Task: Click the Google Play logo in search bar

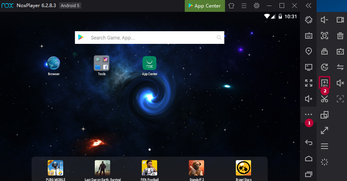Action: click(81, 38)
